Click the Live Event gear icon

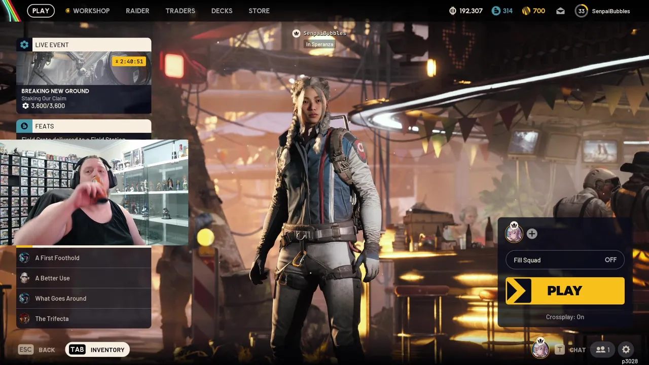coord(24,45)
